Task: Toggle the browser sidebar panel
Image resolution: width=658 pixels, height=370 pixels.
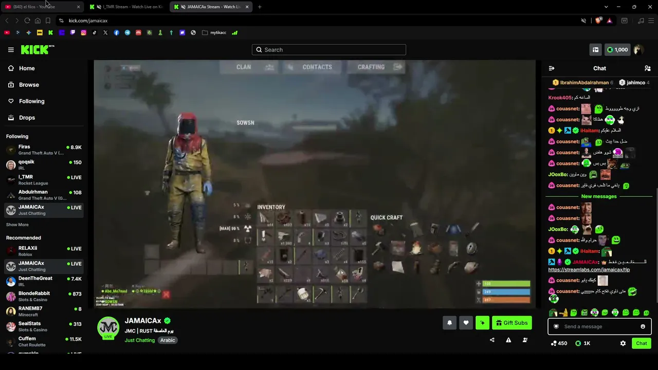Action: 624,21
